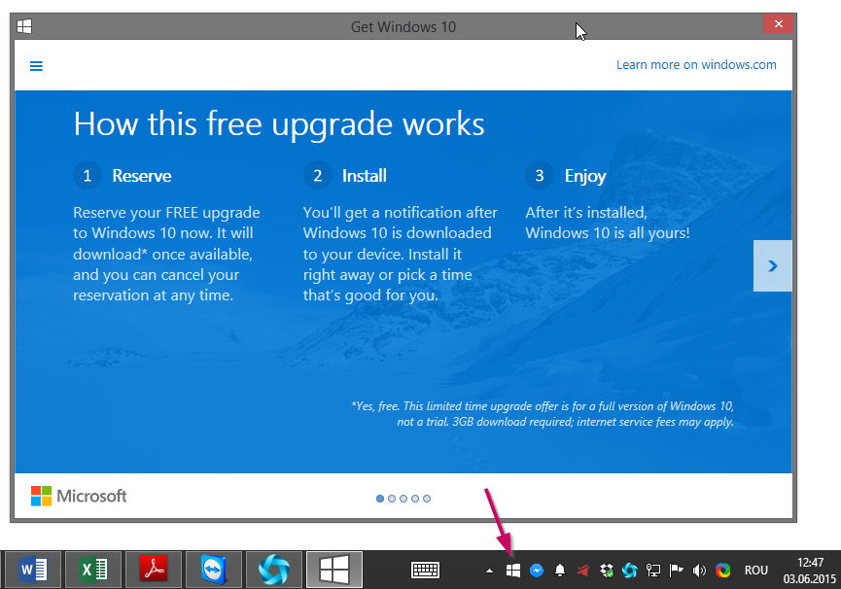The width and height of the screenshot is (841, 589).
Task: Show hidden tray icons arrow
Action: tap(489, 571)
